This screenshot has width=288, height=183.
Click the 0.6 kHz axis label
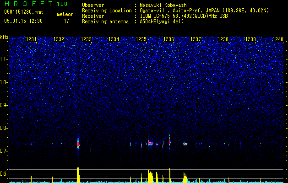coord(3,174)
